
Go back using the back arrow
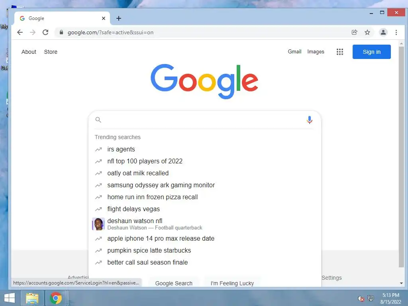tap(20, 32)
